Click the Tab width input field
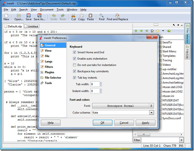 click(x=95, y=84)
